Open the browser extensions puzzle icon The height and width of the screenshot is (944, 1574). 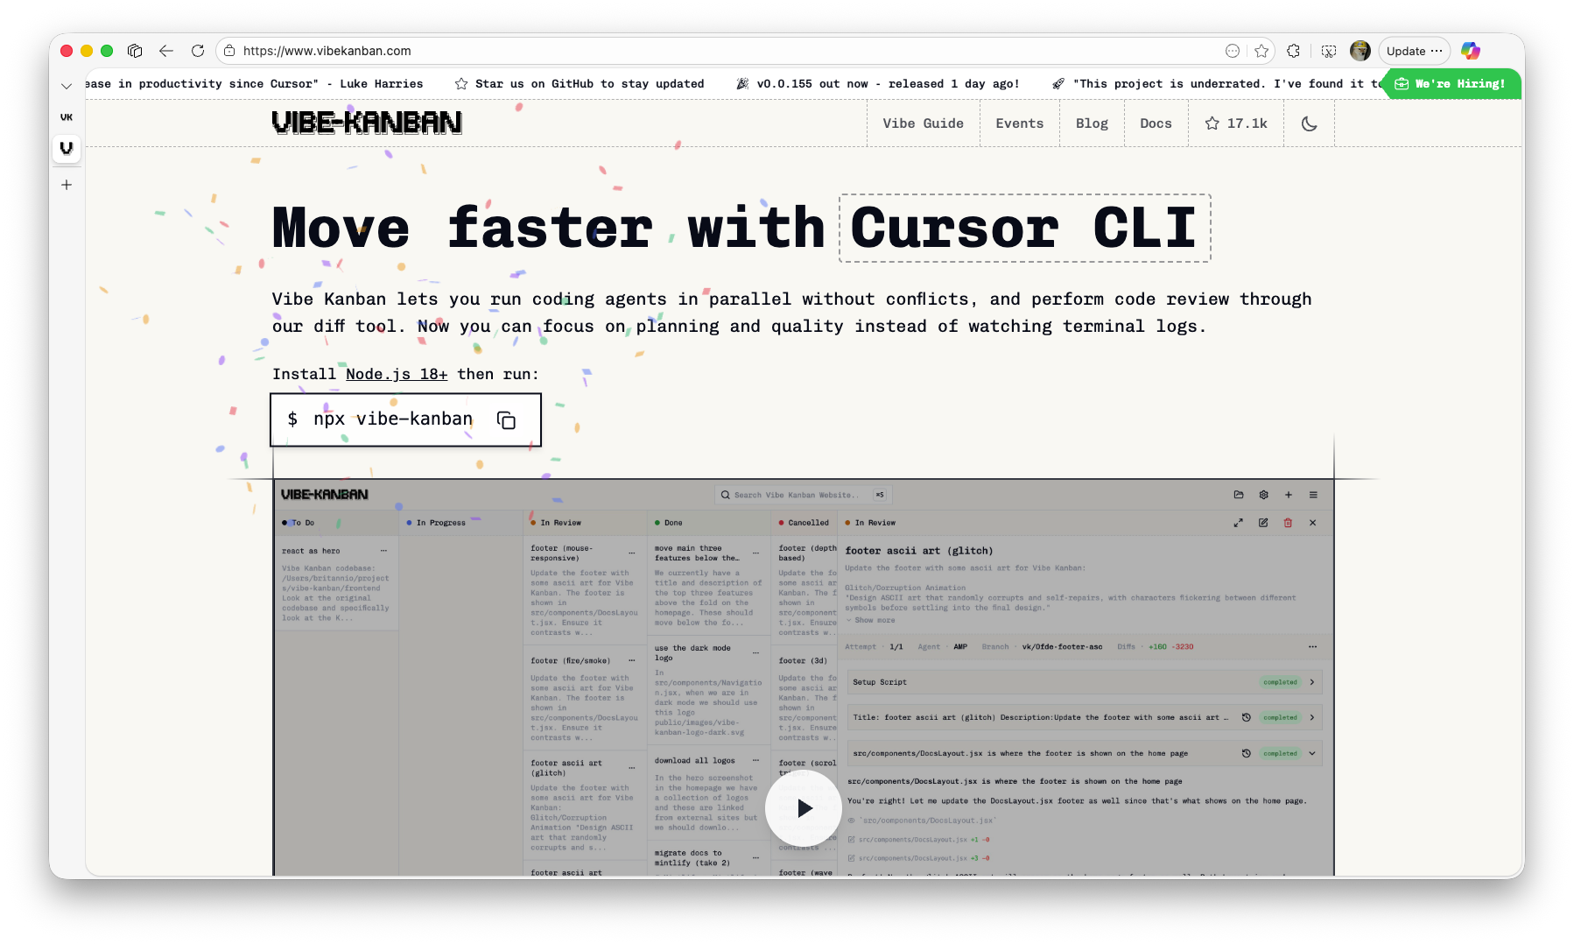tap(1293, 51)
